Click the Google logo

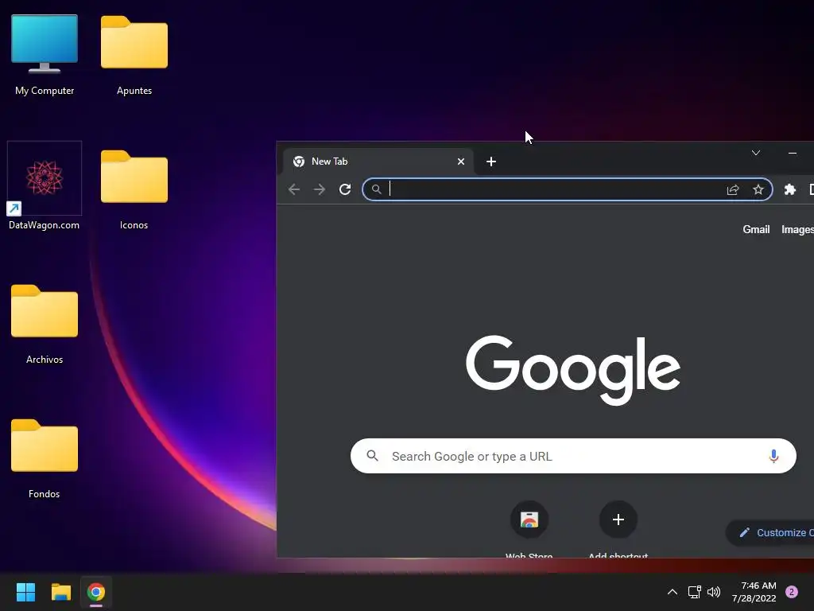pyautogui.click(x=573, y=369)
